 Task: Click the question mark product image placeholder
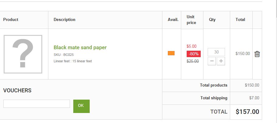coord(23,54)
